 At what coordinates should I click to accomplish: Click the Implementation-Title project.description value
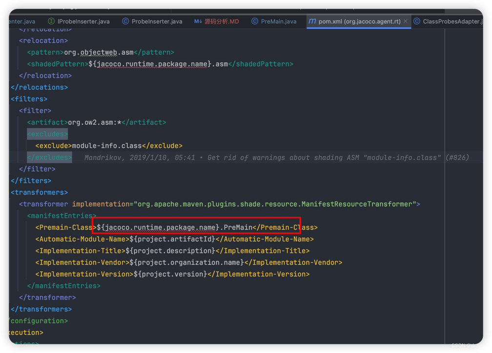point(170,251)
